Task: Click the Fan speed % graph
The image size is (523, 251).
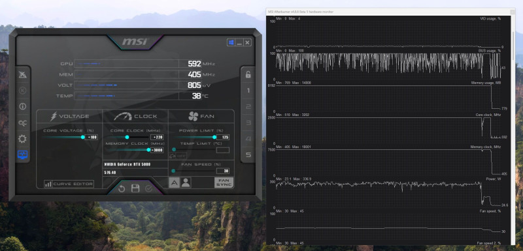Action: 389,227
